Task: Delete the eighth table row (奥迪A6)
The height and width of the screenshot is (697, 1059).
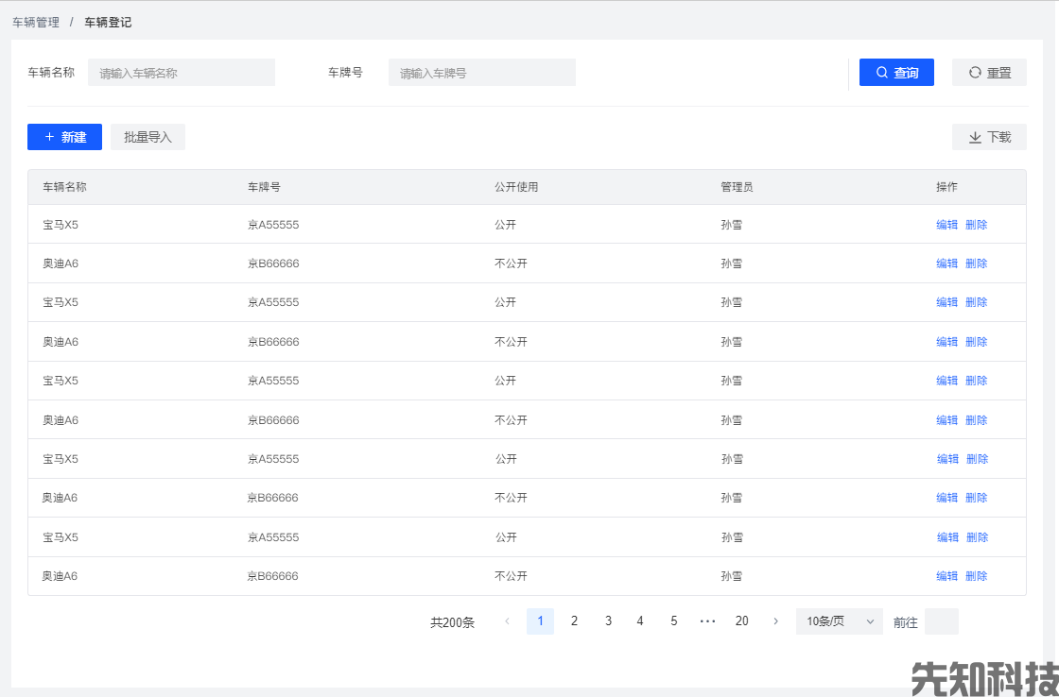Action: [x=977, y=498]
